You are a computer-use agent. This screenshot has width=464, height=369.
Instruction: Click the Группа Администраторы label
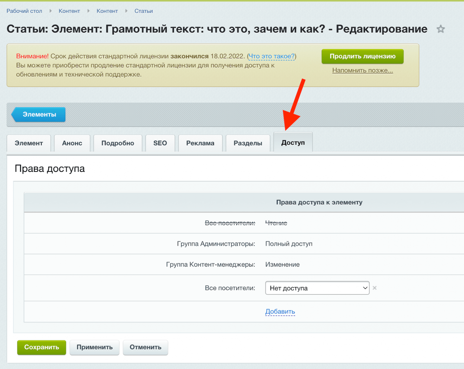click(x=216, y=244)
